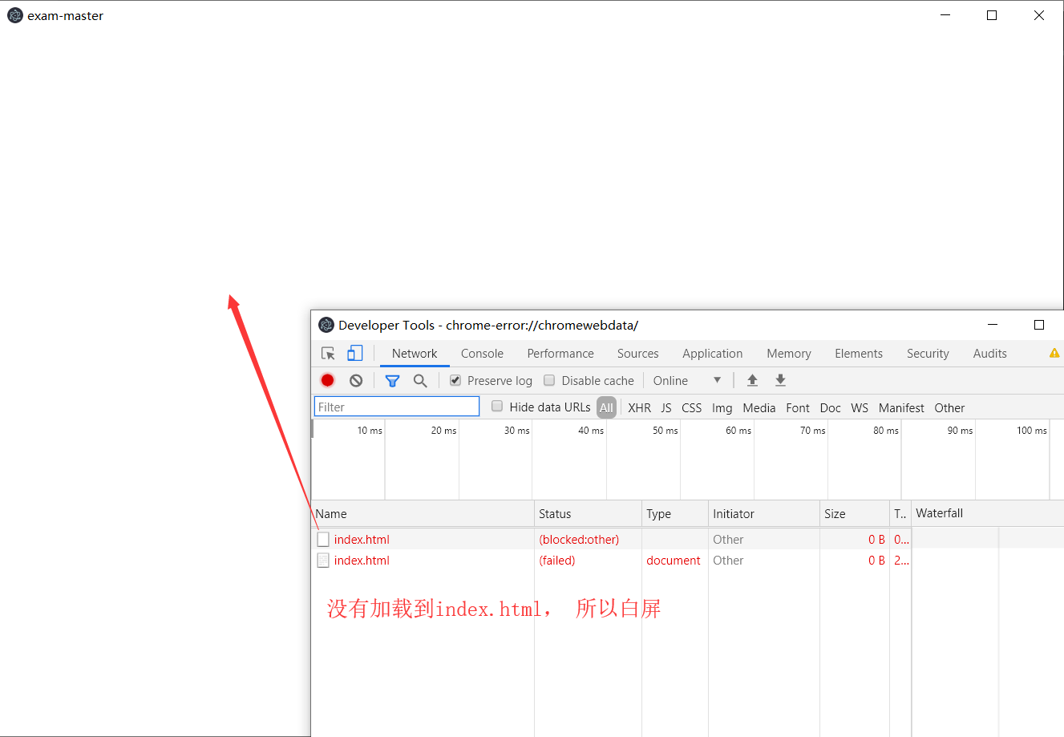This screenshot has height=737, width=1064.
Task: Show only JS requests
Action: click(x=666, y=407)
